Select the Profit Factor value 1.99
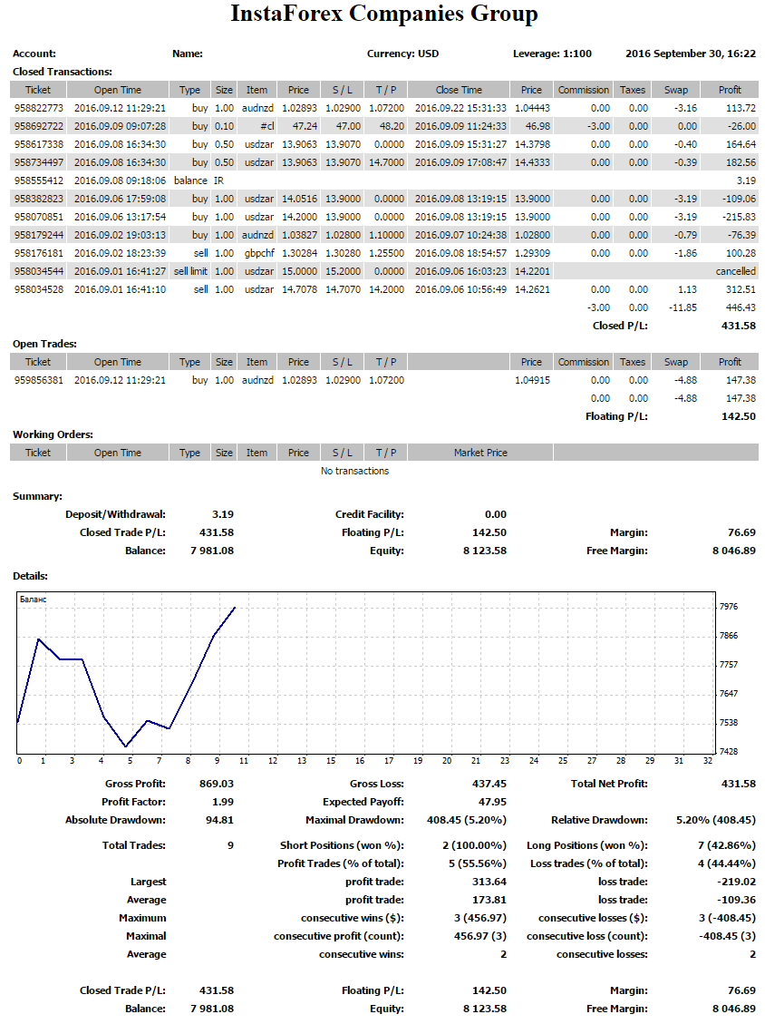Image resolution: width=765 pixels, height=1024 pixels. (223, 802)
